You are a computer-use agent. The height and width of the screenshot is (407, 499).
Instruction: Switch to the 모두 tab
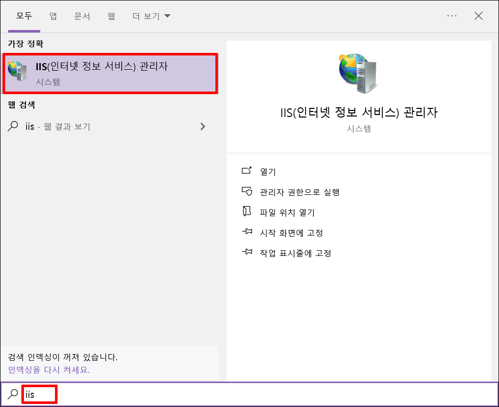coord(24,16)
